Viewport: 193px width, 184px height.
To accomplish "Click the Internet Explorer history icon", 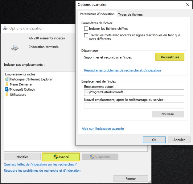I will [x=7, y=79].
